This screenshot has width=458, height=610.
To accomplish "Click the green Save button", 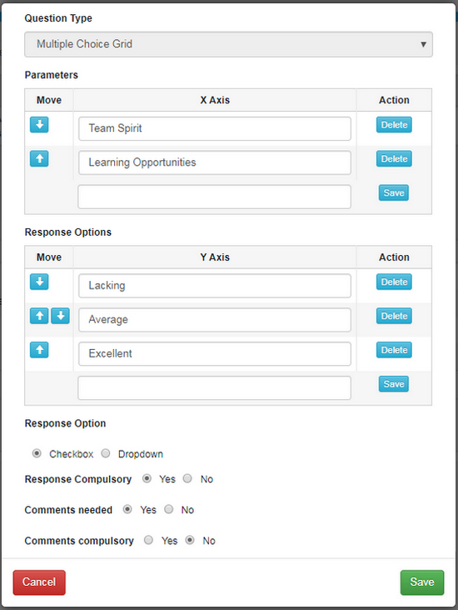I will [x=422, y=582].
